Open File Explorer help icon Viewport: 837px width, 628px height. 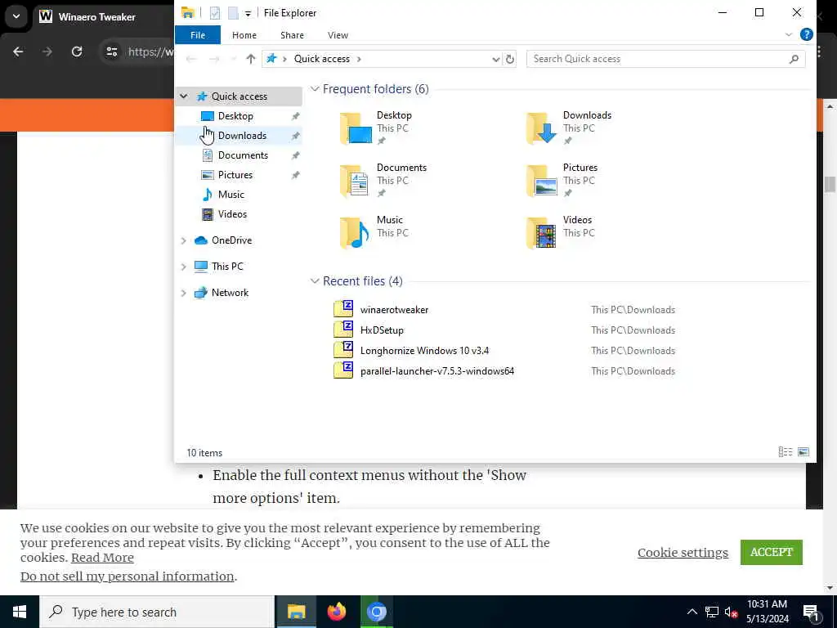[806, 34]
